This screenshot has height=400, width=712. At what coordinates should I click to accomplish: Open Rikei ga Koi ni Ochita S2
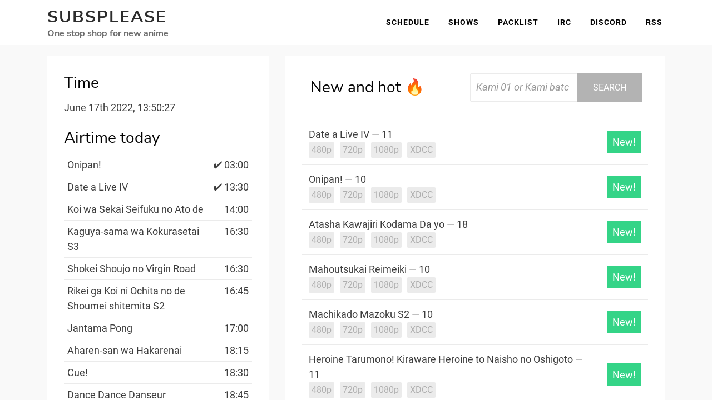point(126,298)
